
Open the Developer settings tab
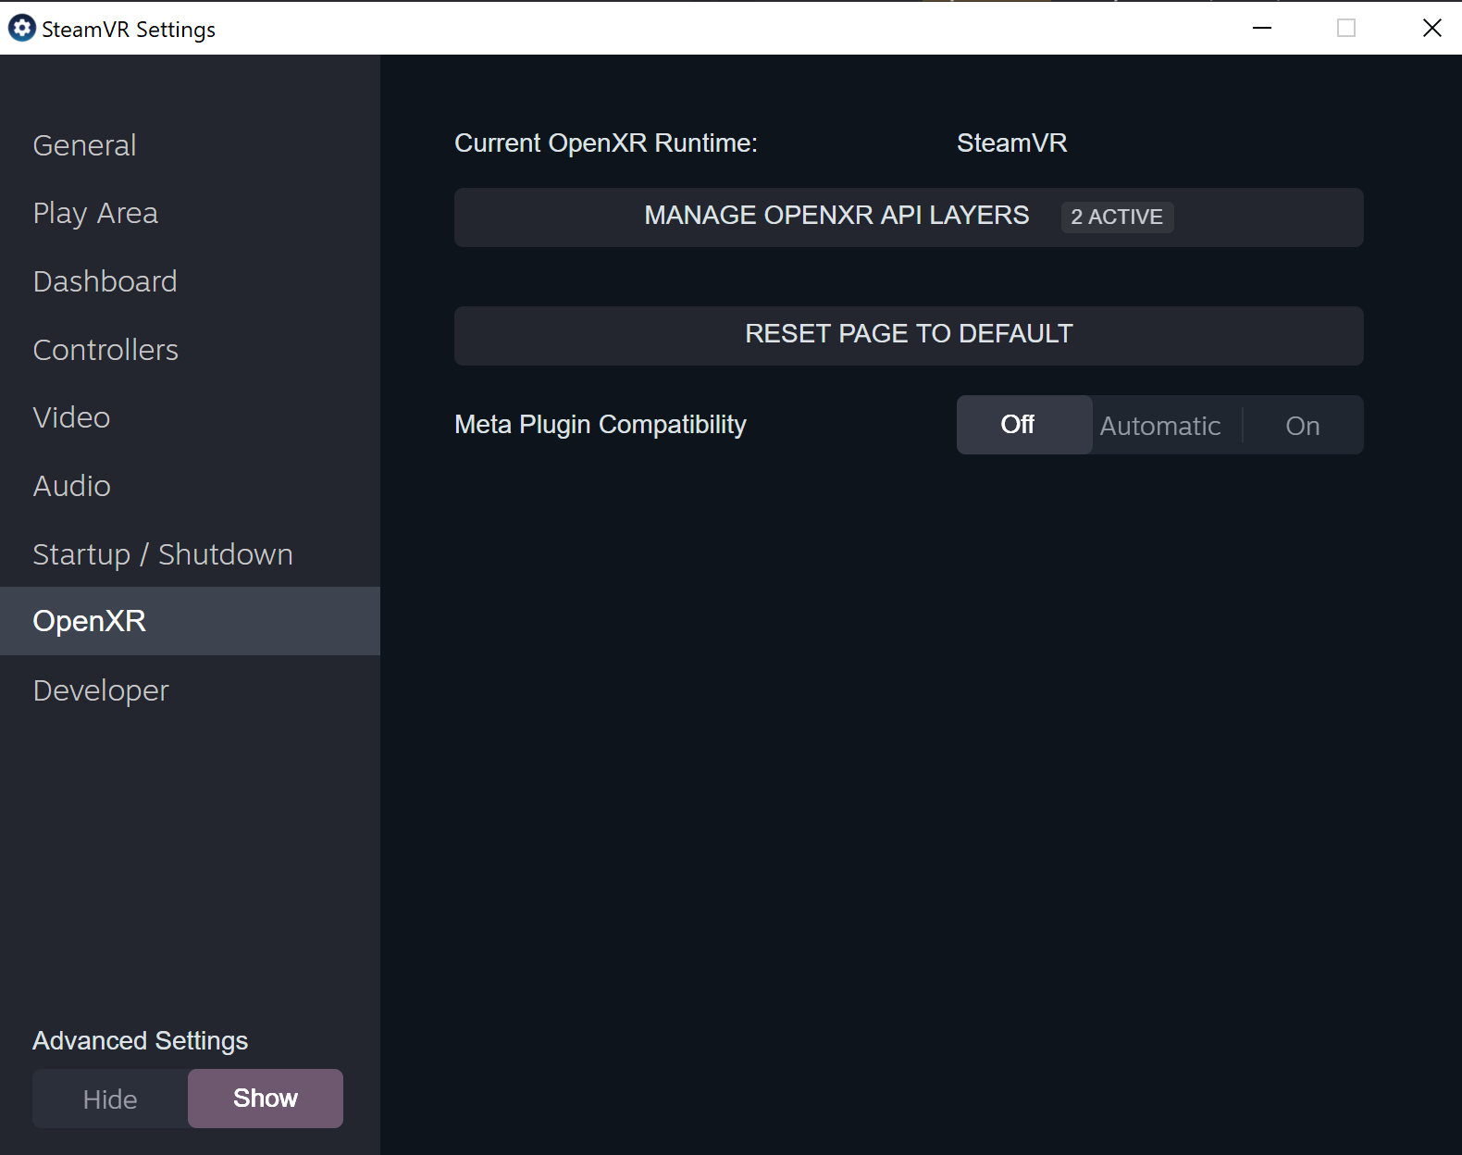tap(101, 690)
